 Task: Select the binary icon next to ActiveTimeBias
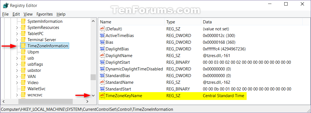102,36
